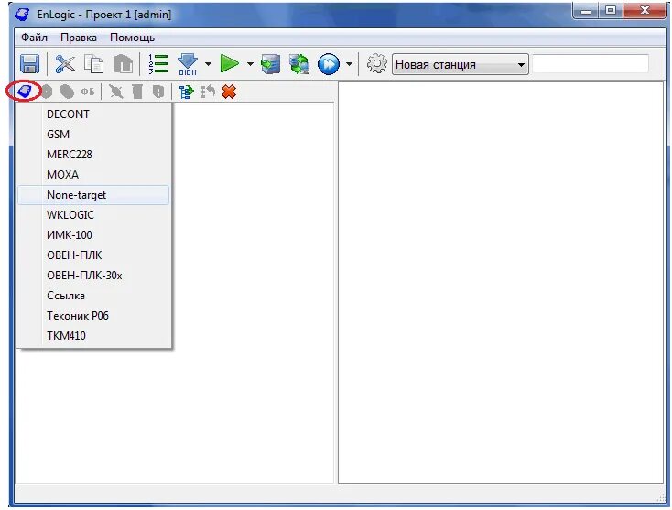Image resolution: width=672 pixels, height=510 pixels.
Task: Open the Новая станция combo box
Action: 461,65
